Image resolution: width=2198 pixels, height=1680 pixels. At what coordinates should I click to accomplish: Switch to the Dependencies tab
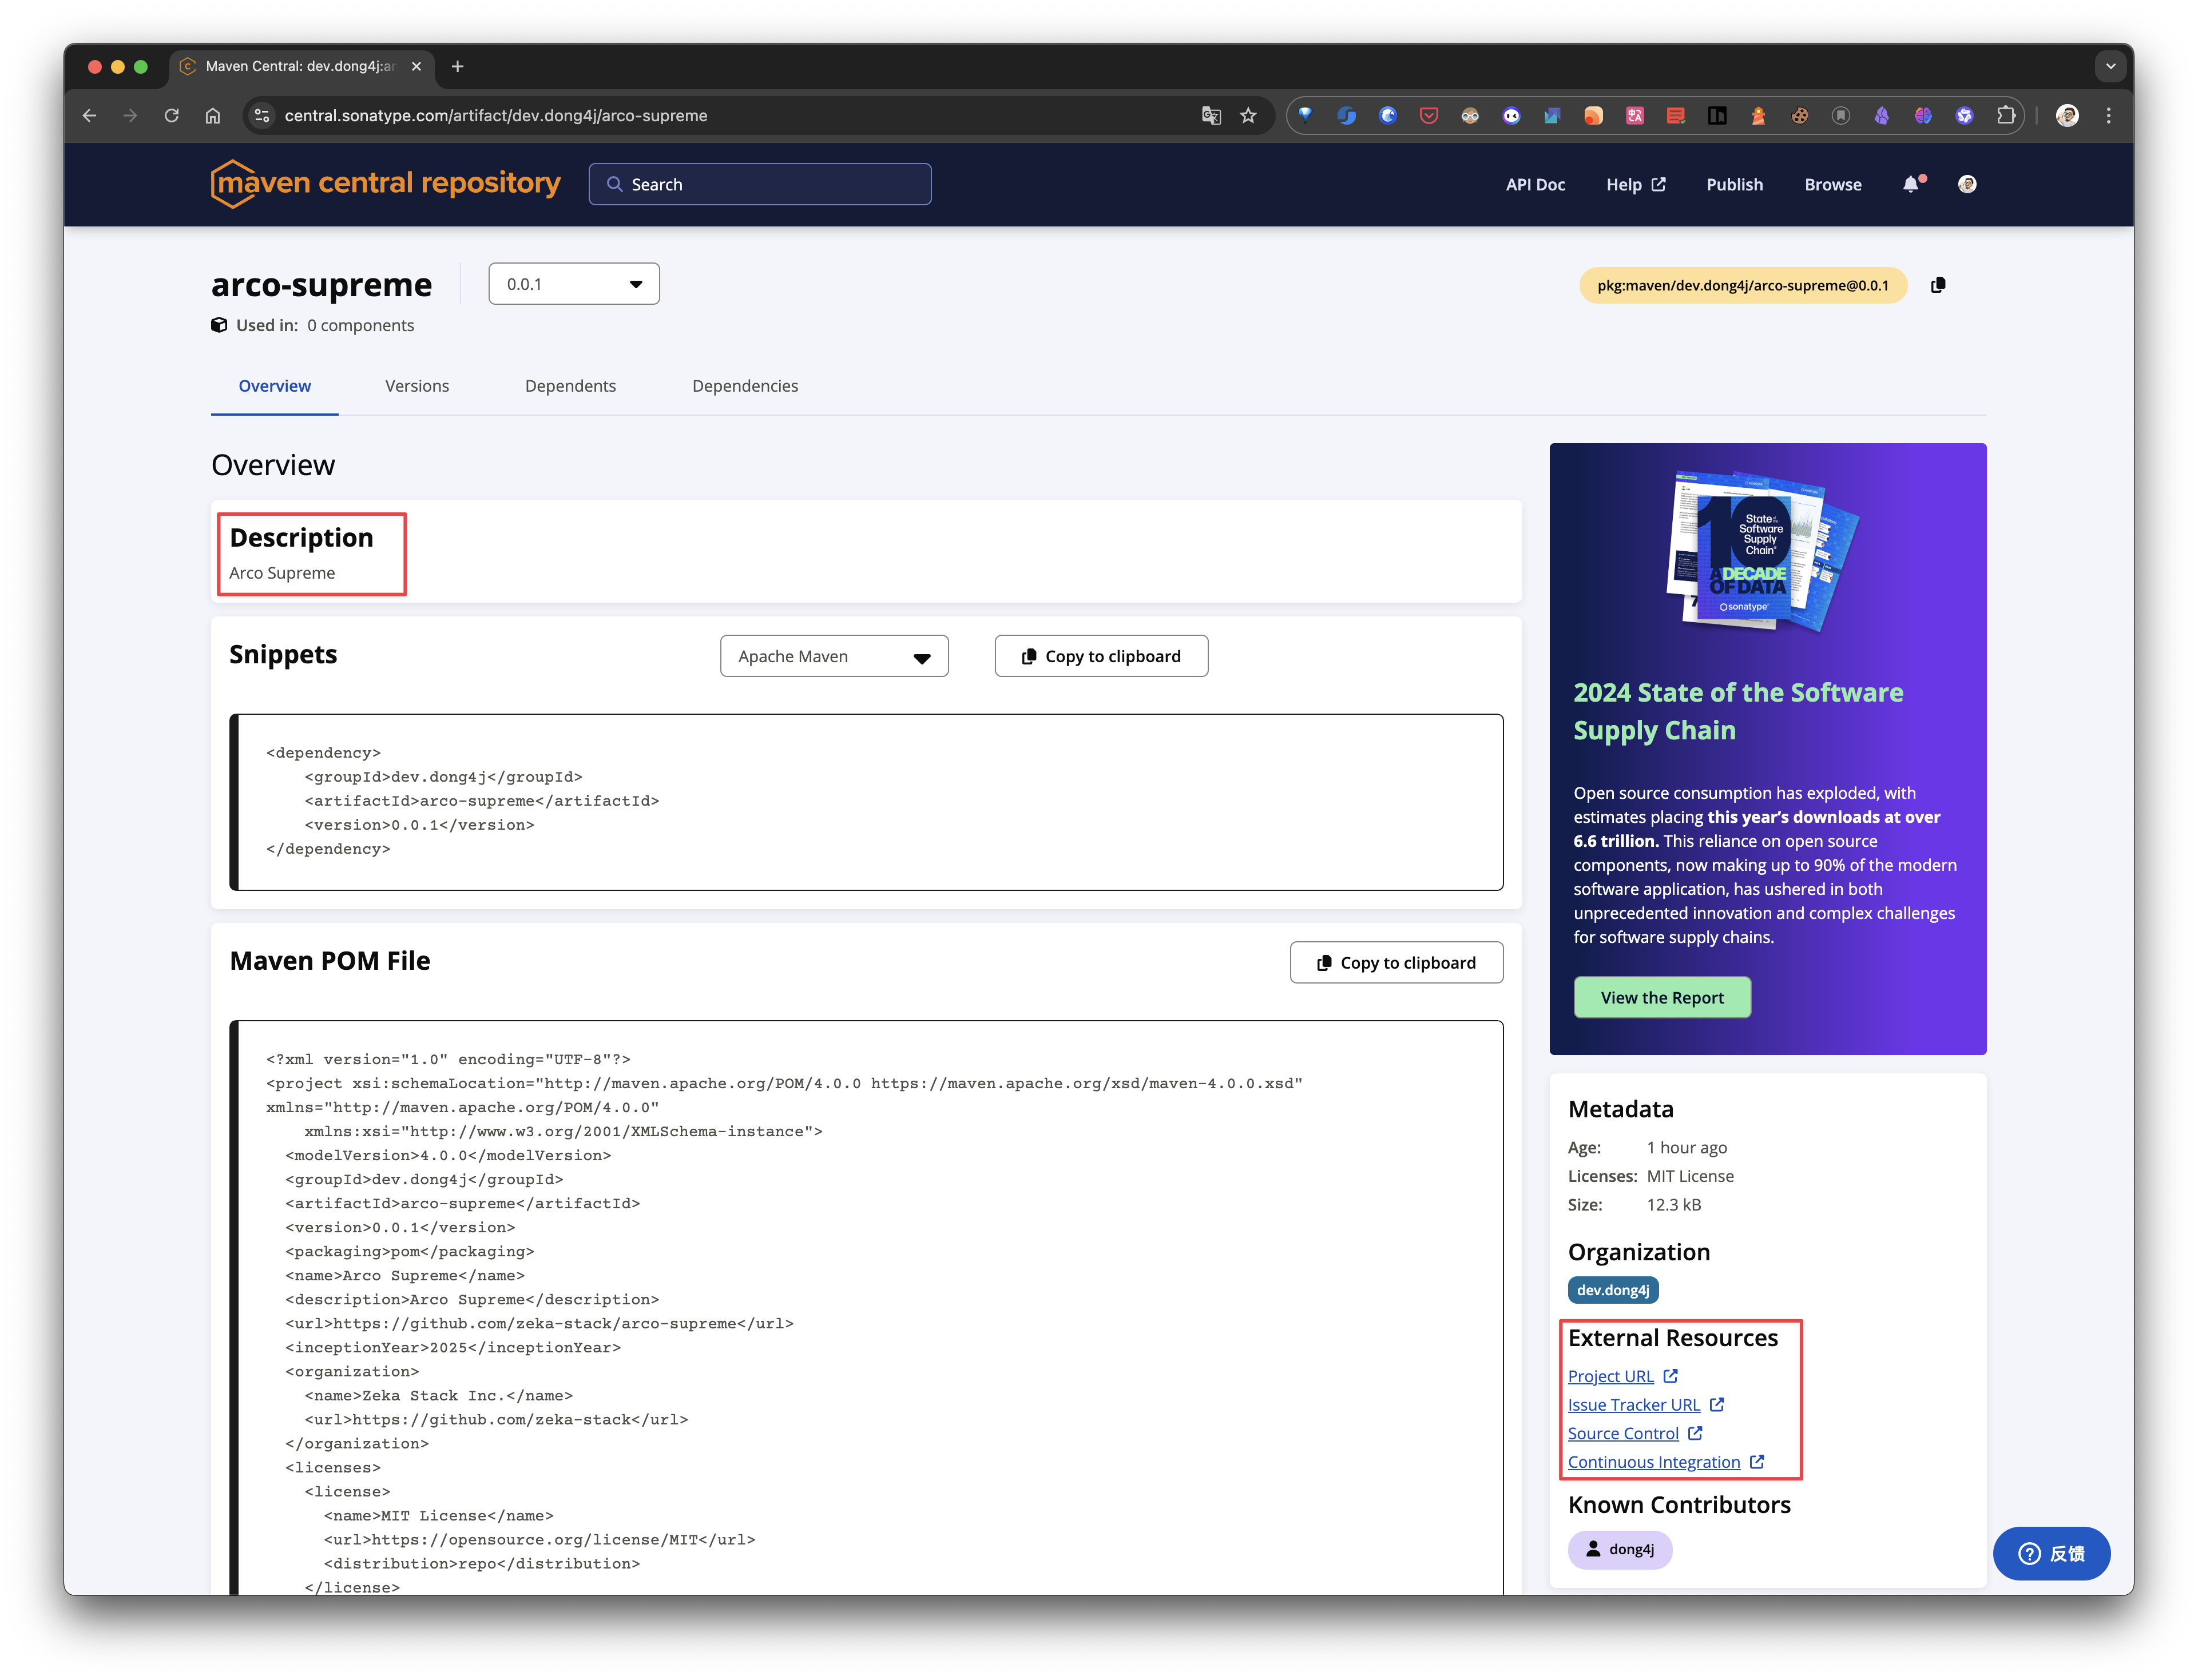tap(745, 386)
